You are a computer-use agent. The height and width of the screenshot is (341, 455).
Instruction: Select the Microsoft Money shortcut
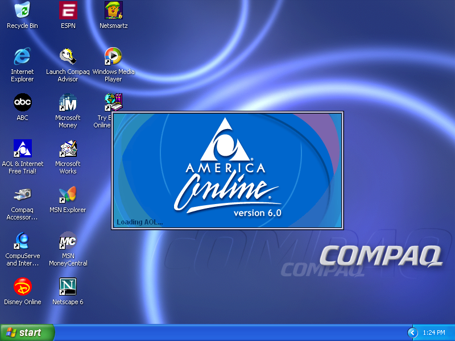click(68, 102)
